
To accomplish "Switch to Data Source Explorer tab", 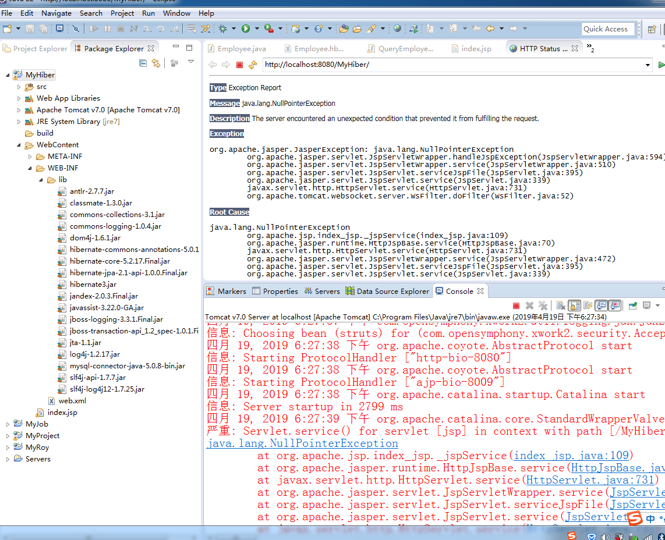I will click(388, 291).
